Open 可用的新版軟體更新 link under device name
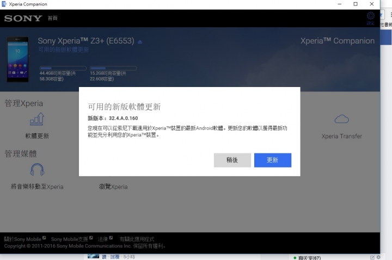The width and height of the screenshot is (392, 260). tap(64, 49)
